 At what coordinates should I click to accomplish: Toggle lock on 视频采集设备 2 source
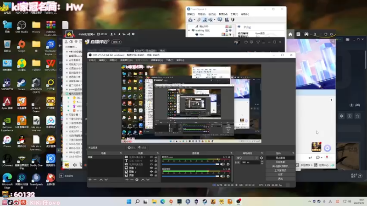coord(156,157)
